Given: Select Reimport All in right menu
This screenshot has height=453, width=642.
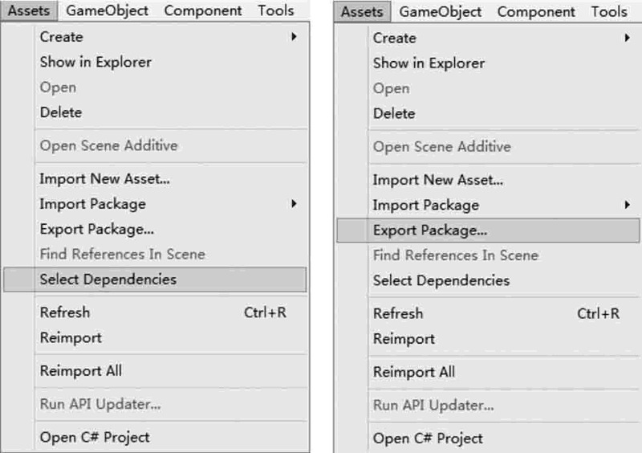Looking at the screenshot, I should 414,372.
